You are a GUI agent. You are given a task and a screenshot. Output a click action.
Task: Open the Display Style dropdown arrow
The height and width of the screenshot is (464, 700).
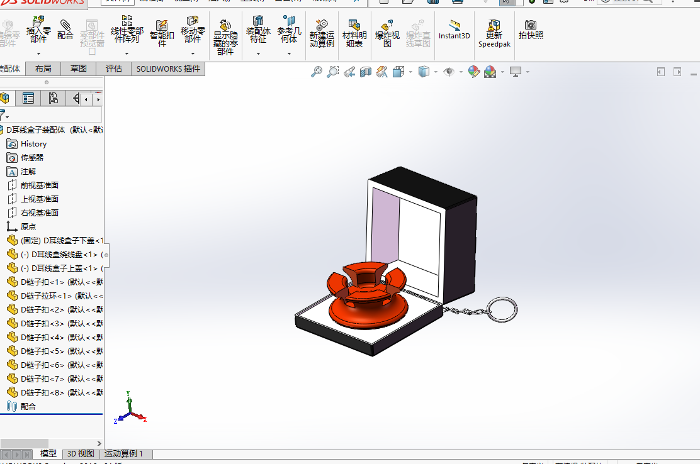[x=436, y=72]
